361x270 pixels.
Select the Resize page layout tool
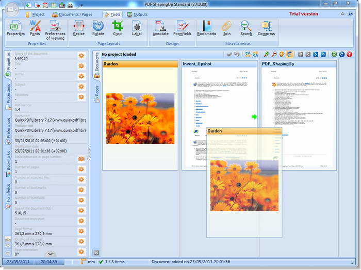coord(79,28)
